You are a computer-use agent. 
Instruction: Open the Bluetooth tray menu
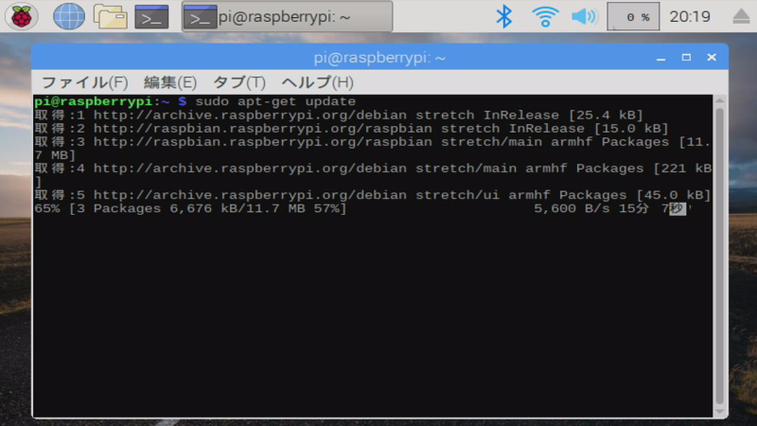[x=504, y=16]
